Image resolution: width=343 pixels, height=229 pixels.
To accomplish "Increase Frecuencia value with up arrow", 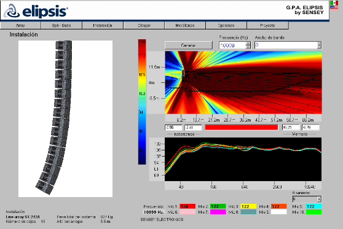I will (x=248, y=43).
